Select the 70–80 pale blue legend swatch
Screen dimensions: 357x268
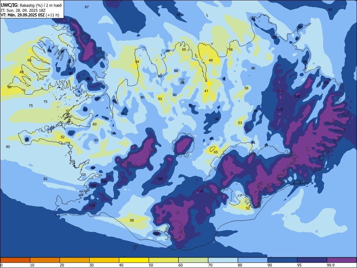223,260
